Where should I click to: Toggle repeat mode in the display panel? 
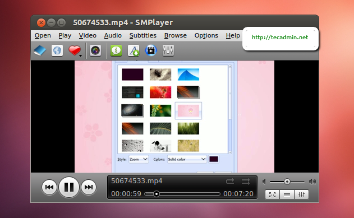pyautogui.click(x=230, y=181)
